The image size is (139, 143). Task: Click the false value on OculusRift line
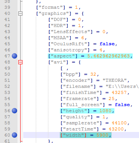click(x=107, y=44)
